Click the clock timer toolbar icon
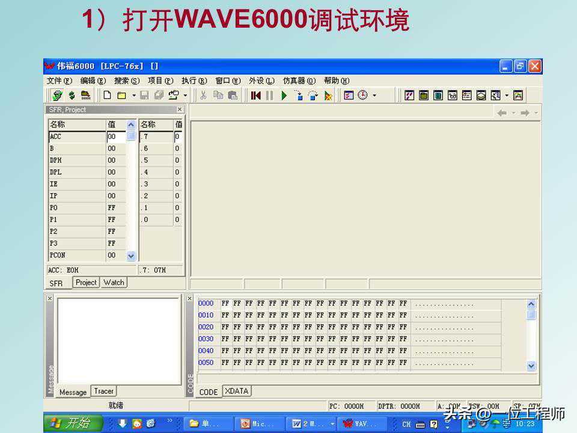The width and height of the screenshot is (577, 433). pyautogui.click(x=362, y=95)
